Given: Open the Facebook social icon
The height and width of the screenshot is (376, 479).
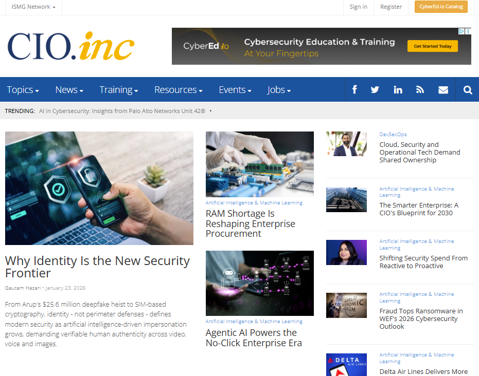Looking at the screenshot, I should 354,90.
